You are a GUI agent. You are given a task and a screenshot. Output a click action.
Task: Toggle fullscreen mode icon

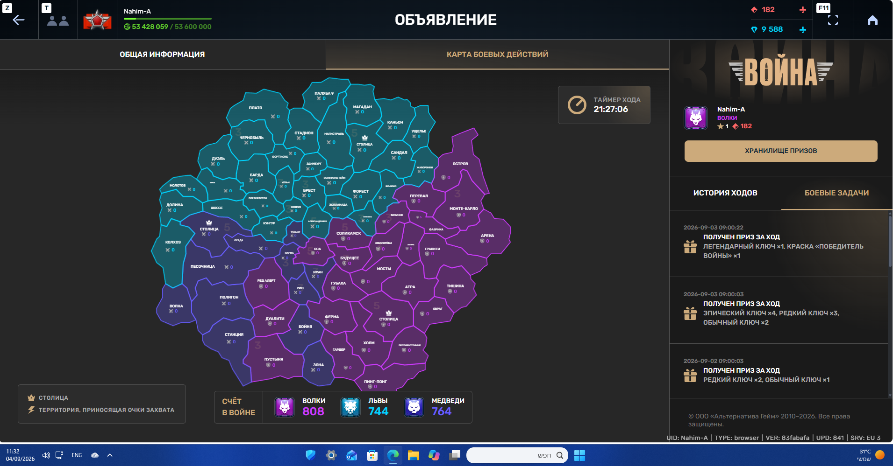coord(833,20)
